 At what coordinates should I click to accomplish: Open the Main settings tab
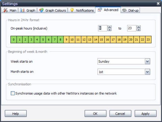[x=10, y=10]
